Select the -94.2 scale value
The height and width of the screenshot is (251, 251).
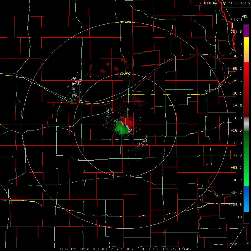coord(236,192)
